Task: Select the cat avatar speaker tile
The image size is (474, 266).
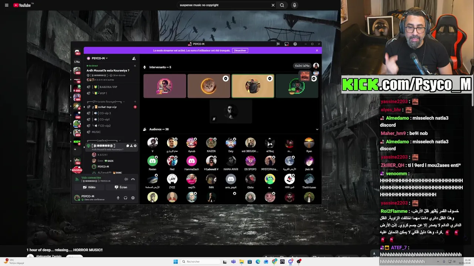Action: 208,86
